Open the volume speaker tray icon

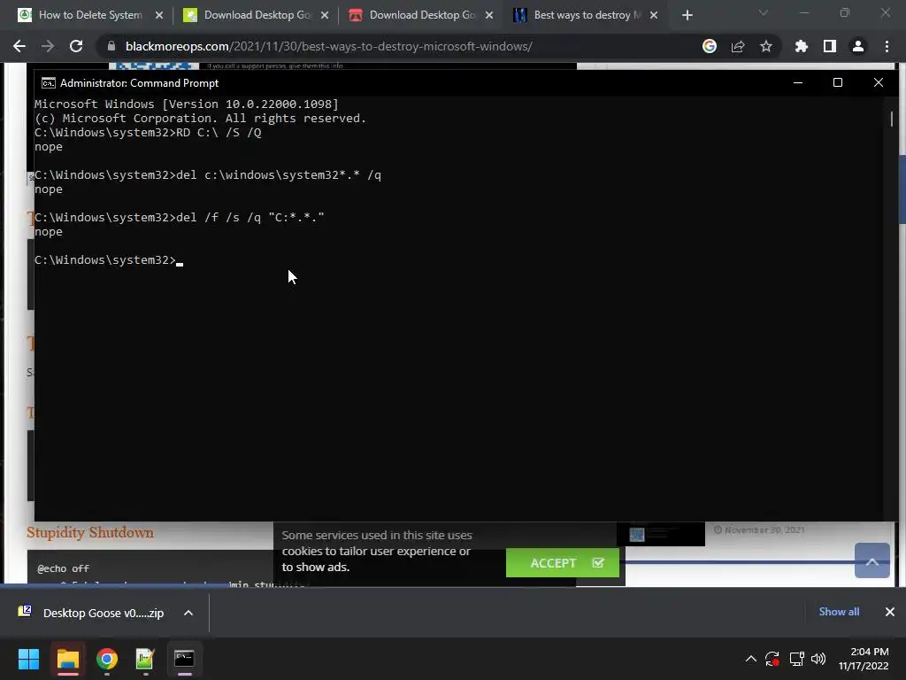(x=818, y=659)
